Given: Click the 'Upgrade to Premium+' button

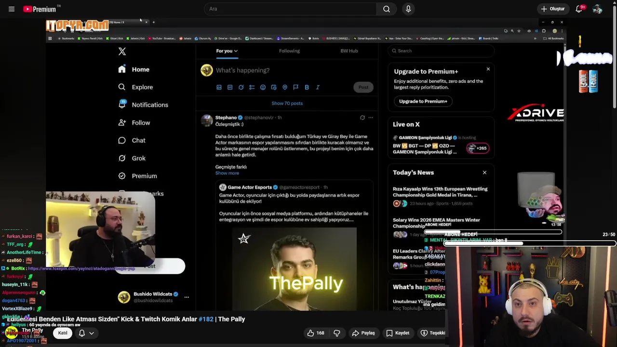Looking at the screenshot, I should pos(423,101).
